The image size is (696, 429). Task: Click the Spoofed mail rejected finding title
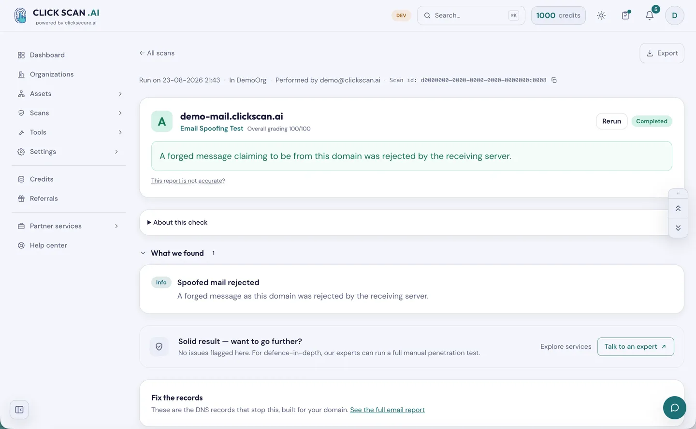click(x=218, y=283)
